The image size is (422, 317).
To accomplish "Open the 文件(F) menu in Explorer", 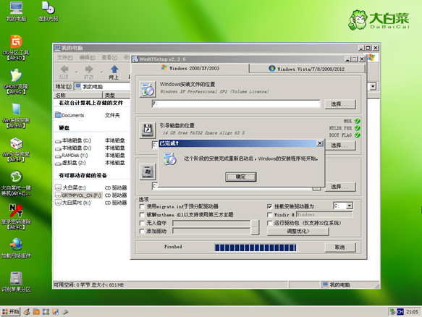I will pos(65,58).
